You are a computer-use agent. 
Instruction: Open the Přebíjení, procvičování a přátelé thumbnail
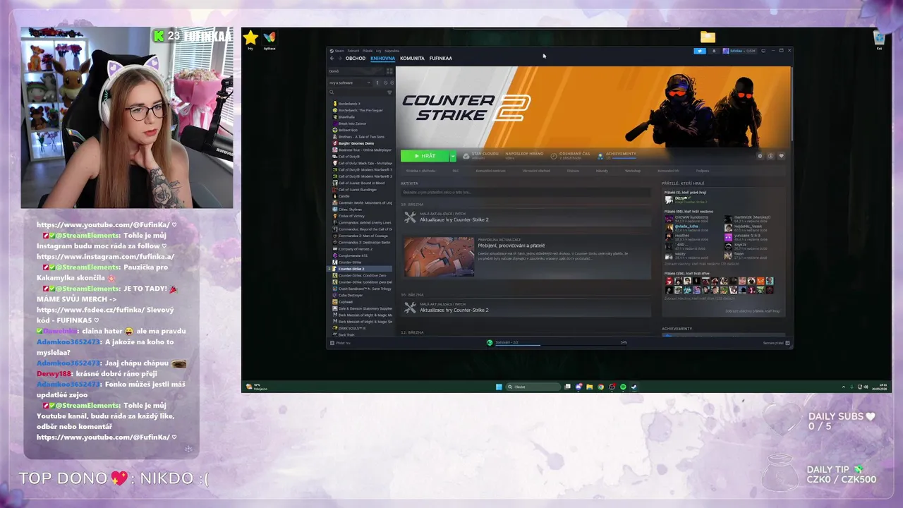coord(439,257)
